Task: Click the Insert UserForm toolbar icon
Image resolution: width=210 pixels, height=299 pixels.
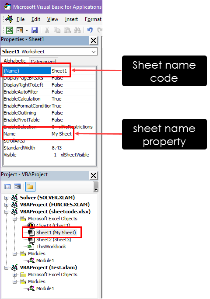Action: coord(20,30)
